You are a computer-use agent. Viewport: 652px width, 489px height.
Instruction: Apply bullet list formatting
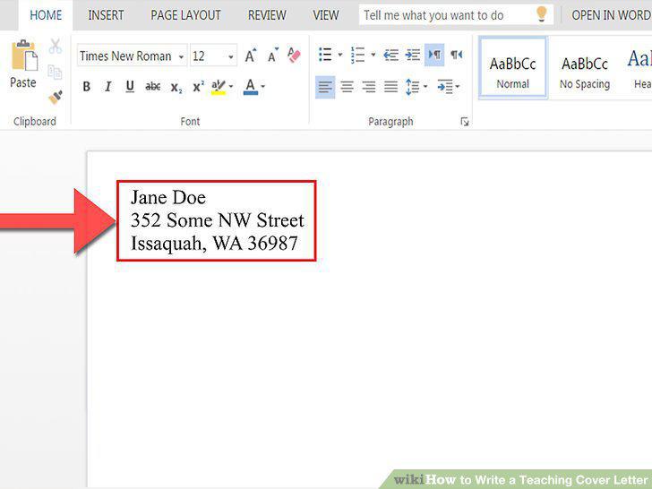click(325, 55)
